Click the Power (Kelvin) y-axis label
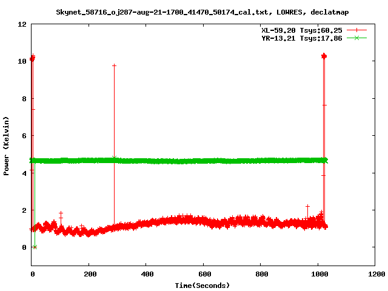 tap(6, 146)
